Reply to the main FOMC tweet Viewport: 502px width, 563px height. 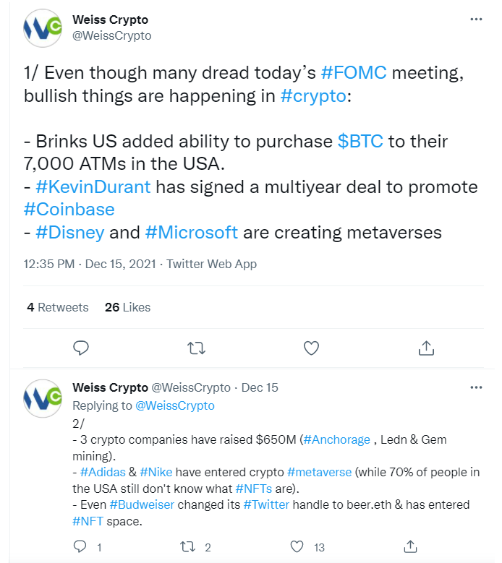(x=81, y=348)
